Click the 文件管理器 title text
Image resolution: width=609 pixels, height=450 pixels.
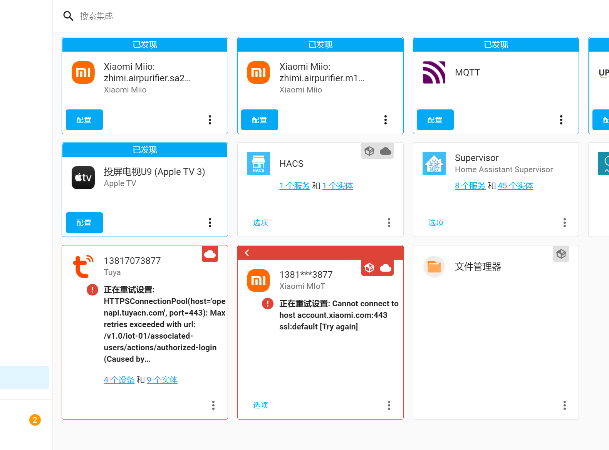pyautogui.click(x=478, y=267)
